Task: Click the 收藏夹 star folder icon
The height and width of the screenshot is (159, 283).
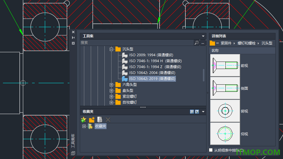Action: pos(90,126)
